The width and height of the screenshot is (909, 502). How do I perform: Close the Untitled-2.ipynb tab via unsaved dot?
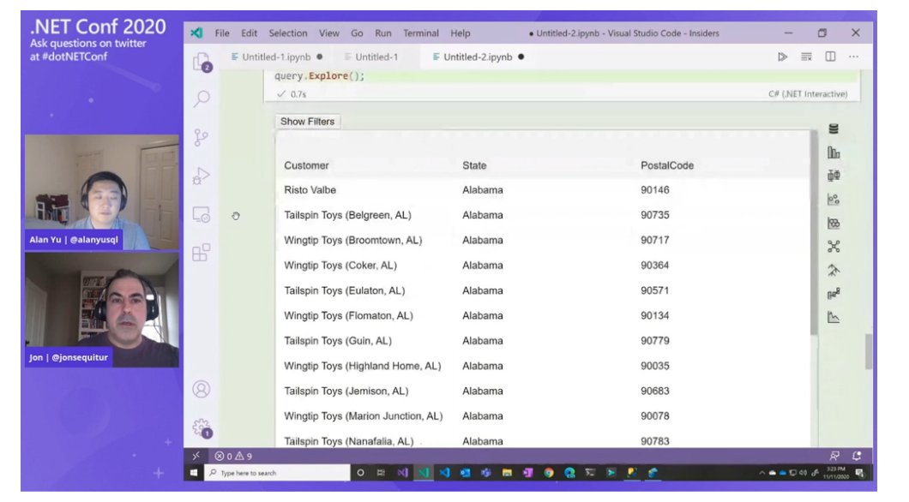[521, 57]
